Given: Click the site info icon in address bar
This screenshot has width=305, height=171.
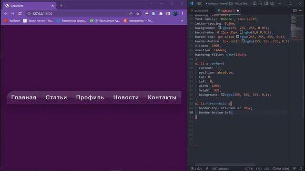Looking at the screenshot, I should [x=29, y=14].
